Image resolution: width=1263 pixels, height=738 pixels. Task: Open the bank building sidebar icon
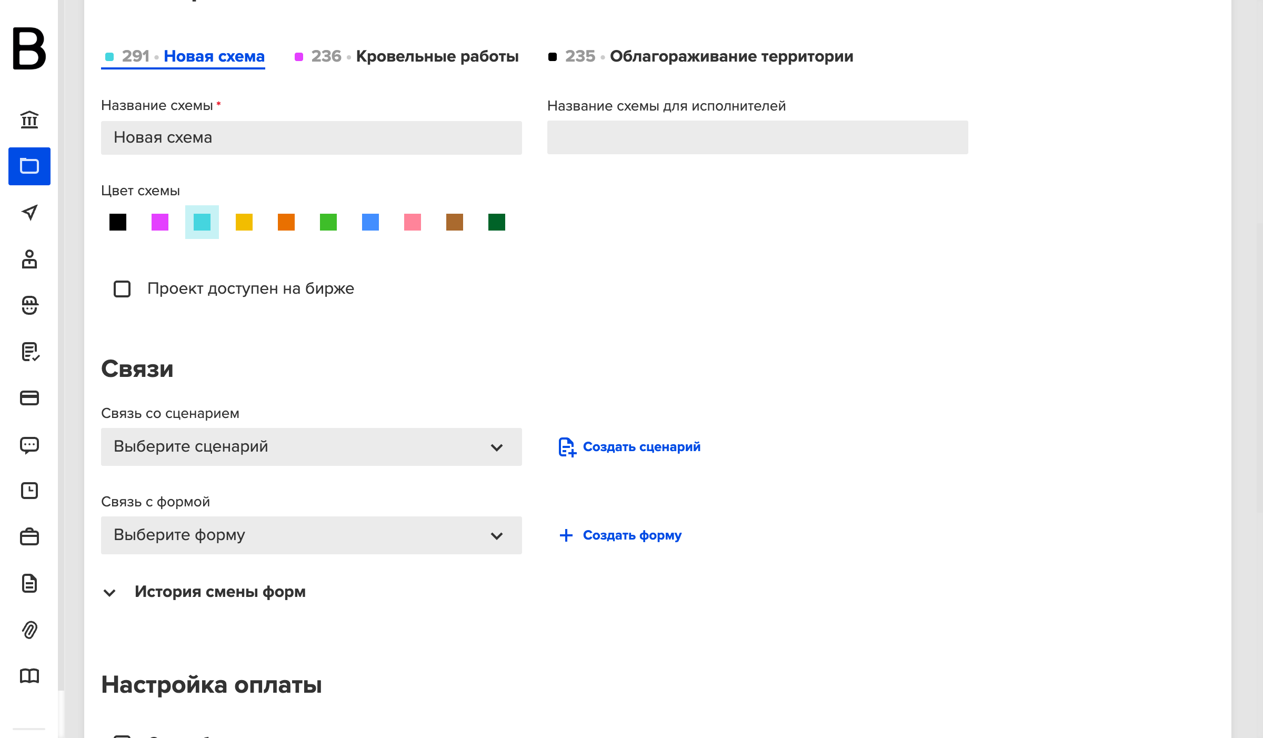click(29, 119)
